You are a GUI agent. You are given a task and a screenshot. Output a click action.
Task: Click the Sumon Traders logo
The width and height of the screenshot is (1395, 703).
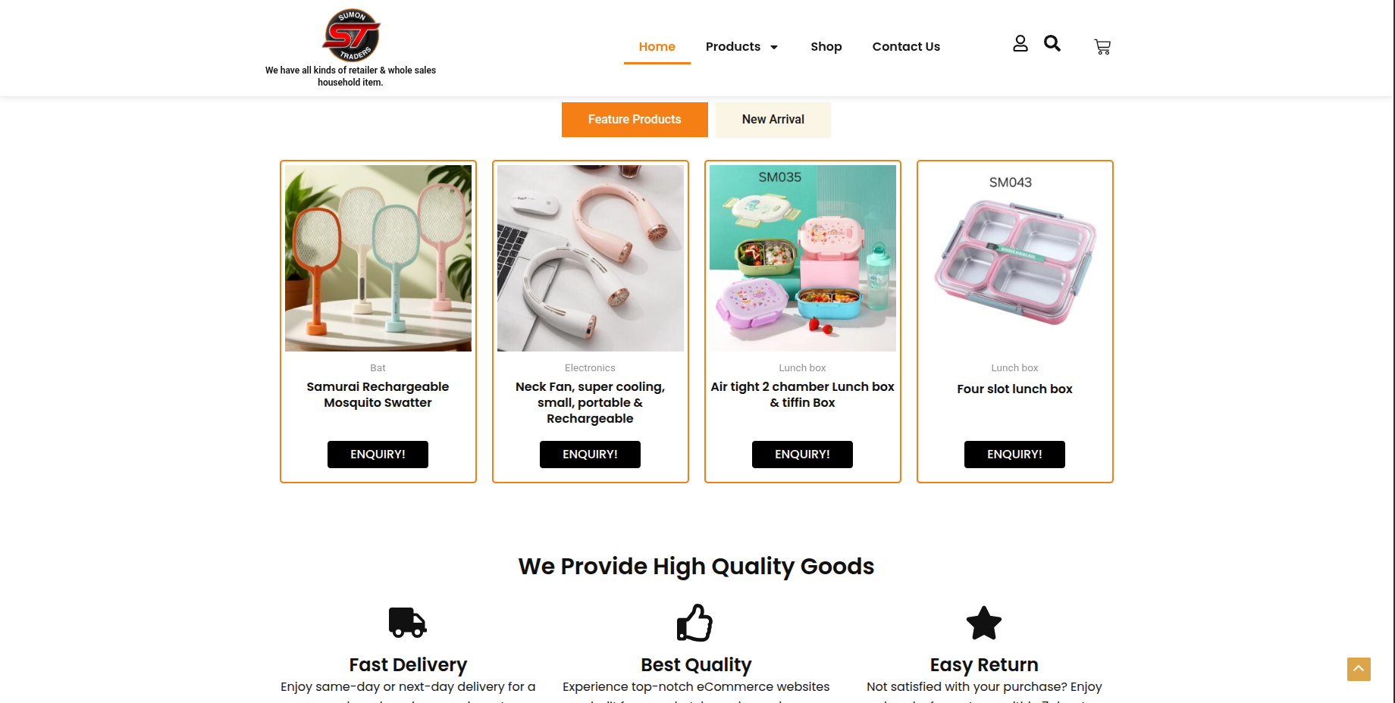(x=351, y=36)
